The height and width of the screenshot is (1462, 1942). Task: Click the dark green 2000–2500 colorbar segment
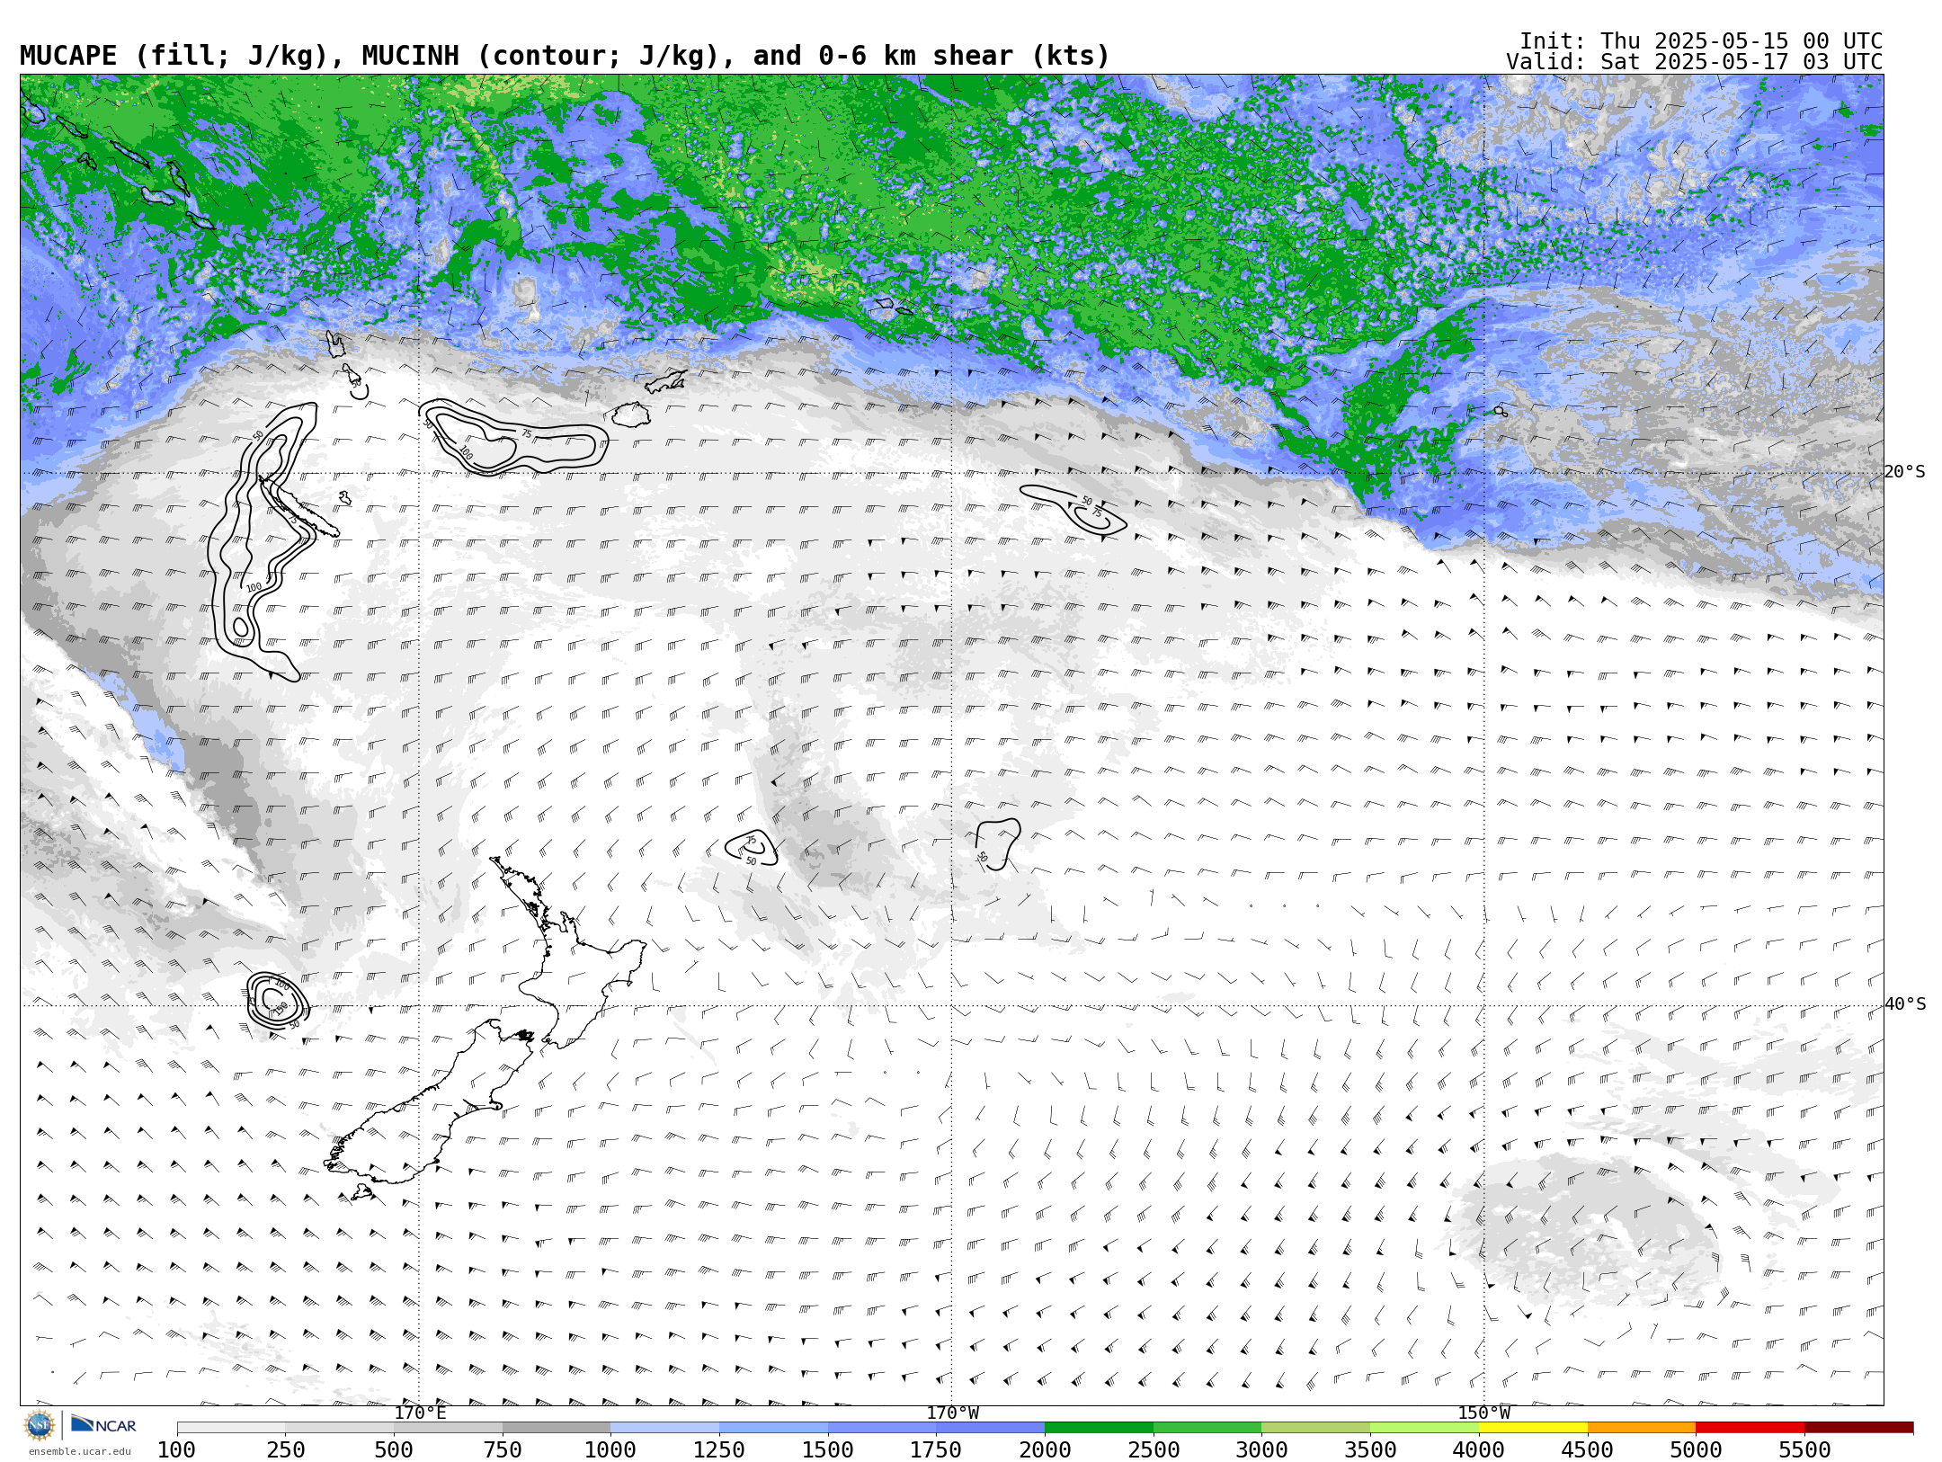pyautogui.click(x=1099, y=1428)
